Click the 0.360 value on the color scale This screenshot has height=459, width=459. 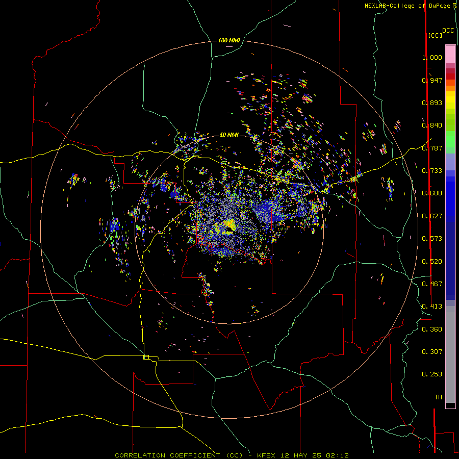coord(432,329)
